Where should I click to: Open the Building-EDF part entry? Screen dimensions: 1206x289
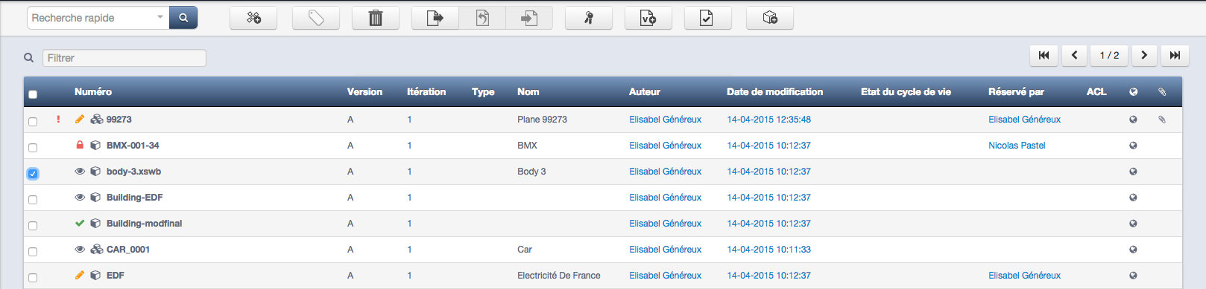[134, 198]
